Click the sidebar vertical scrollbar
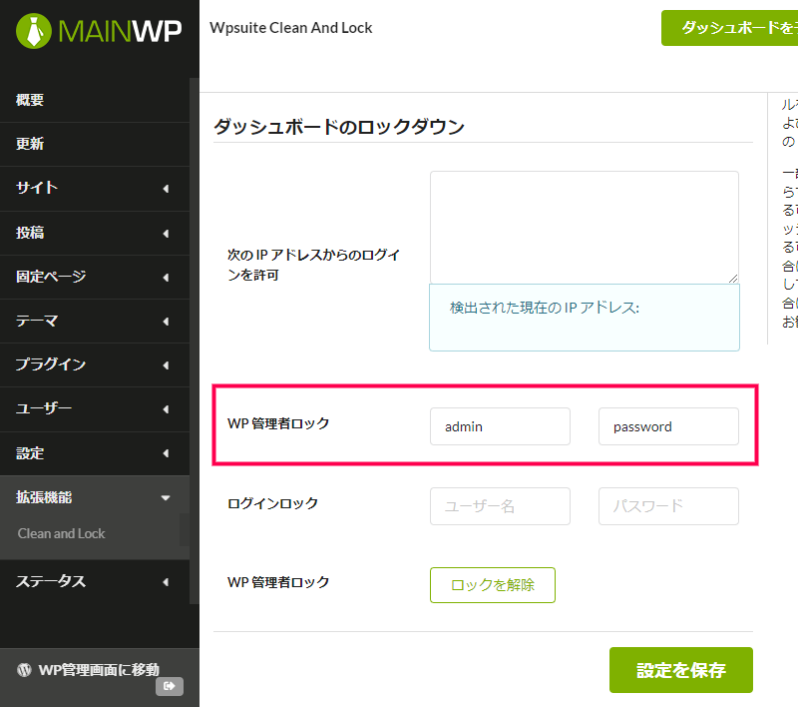The image size is (798, 707). pyautogui.click(x=194, y=342)
